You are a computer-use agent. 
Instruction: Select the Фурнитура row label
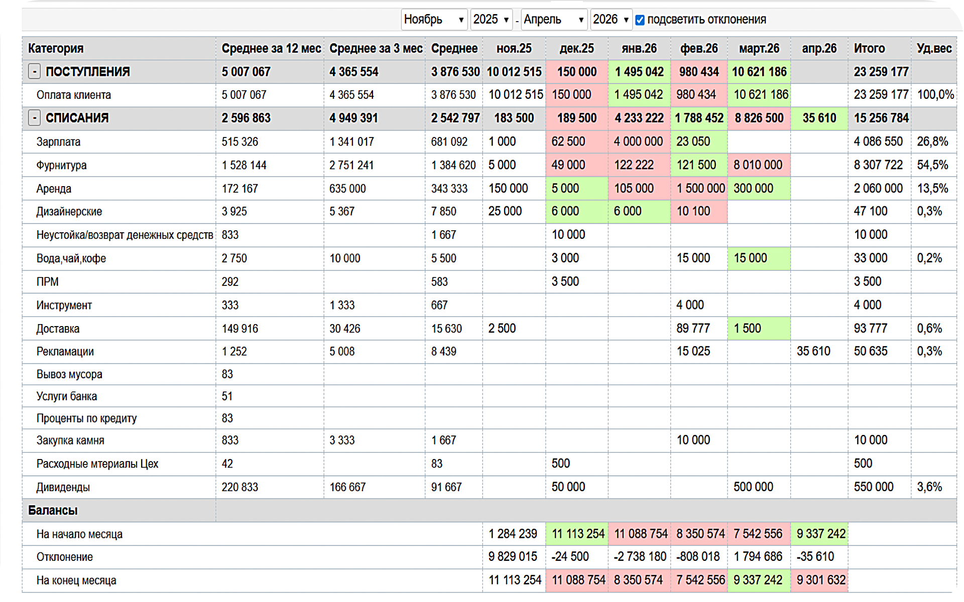click(x=61, y=166)
